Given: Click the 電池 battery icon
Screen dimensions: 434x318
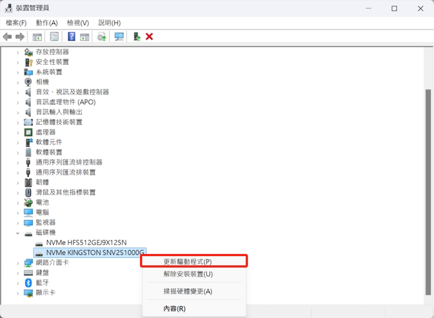Looking at the screenshot, I should point(28,202).
